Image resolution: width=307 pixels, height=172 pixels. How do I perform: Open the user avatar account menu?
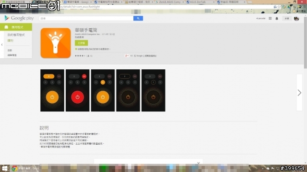point(296,19)
